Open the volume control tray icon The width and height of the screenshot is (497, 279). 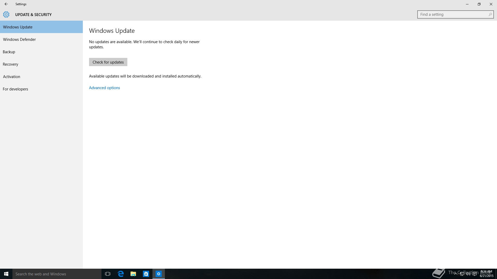(468, 274)
